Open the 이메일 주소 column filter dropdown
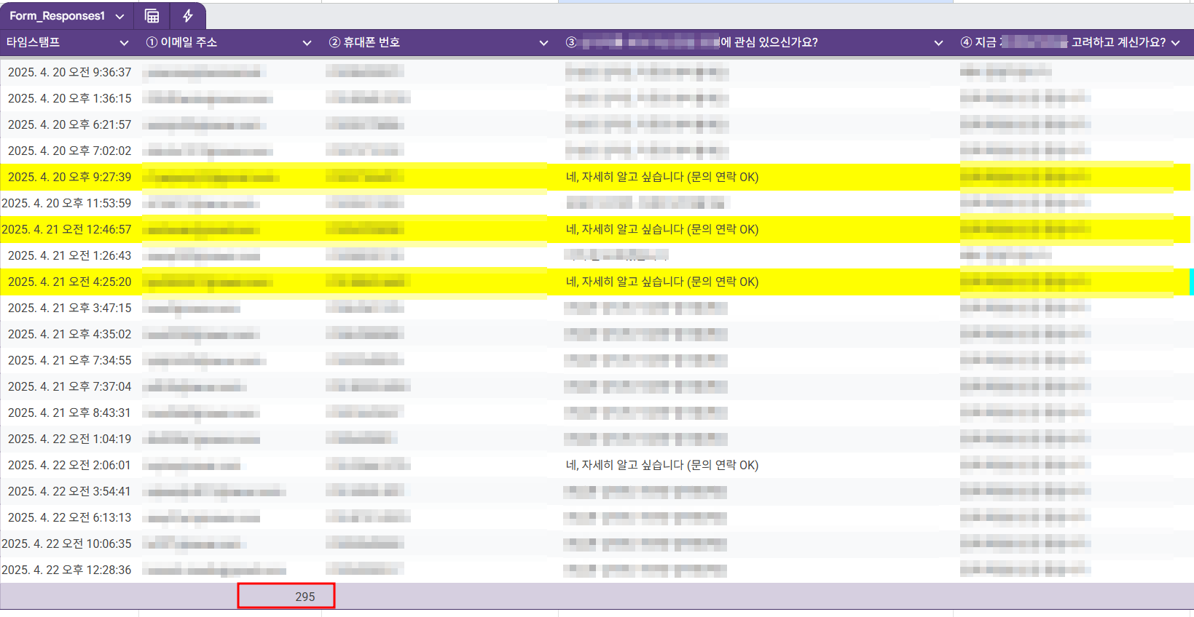This screenshot has height=617, width=1194. 307,43
